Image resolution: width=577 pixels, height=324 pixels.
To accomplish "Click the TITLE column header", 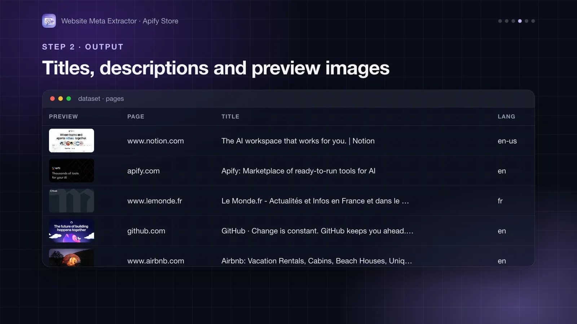I will coord(230,117).
